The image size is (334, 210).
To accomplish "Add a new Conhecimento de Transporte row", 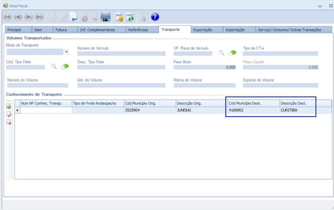I will 9,107.
